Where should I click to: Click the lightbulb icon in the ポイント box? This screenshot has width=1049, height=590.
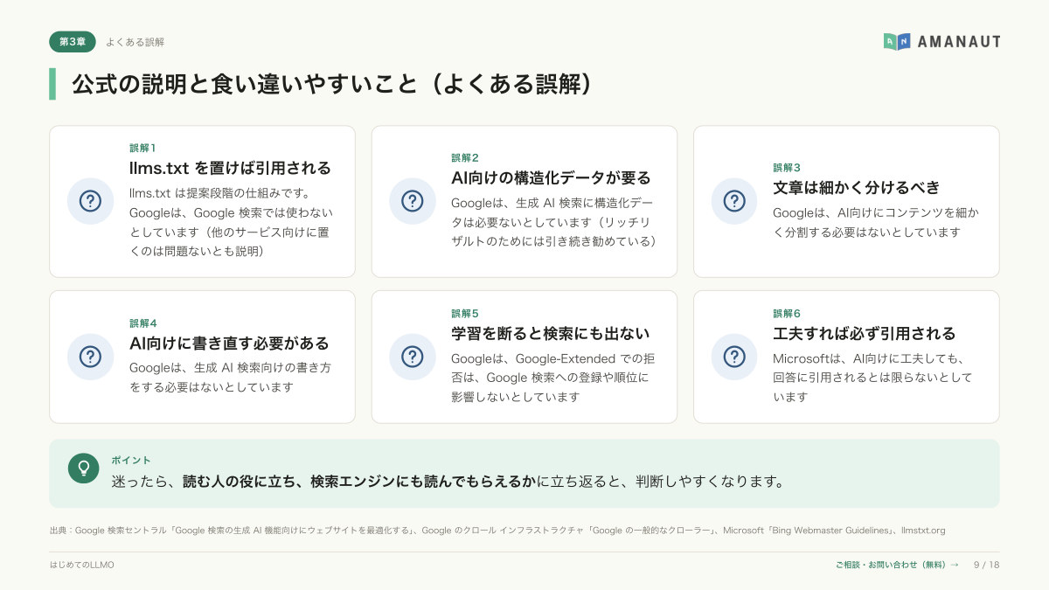pyautogui.click(x=83, y=468)
